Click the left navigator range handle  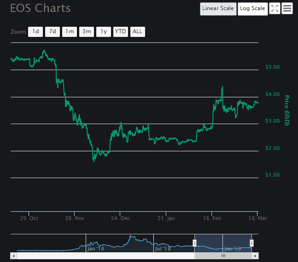(194, 243)
